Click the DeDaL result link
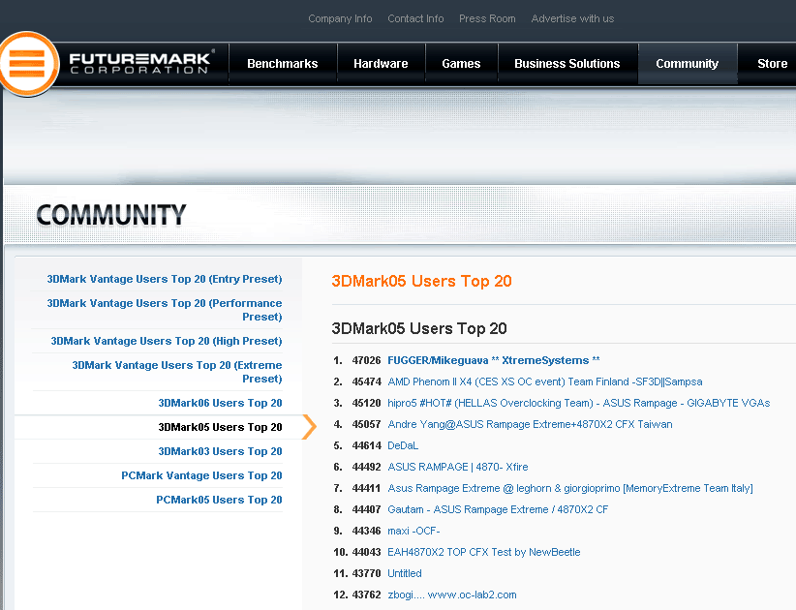 pyautogui.click(x=403, y=445)
